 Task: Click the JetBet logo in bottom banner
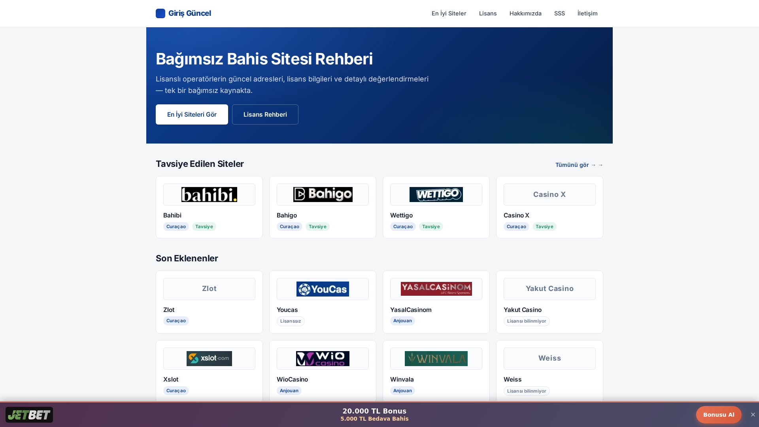29,415
